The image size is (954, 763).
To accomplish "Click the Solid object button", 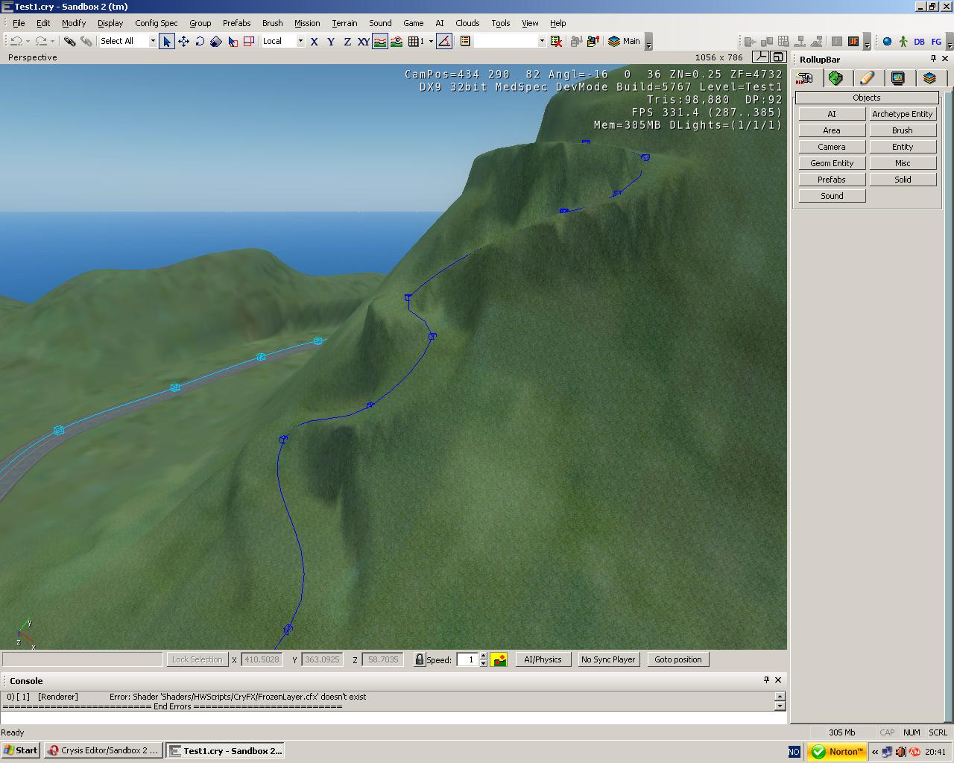I will [903, 180].
